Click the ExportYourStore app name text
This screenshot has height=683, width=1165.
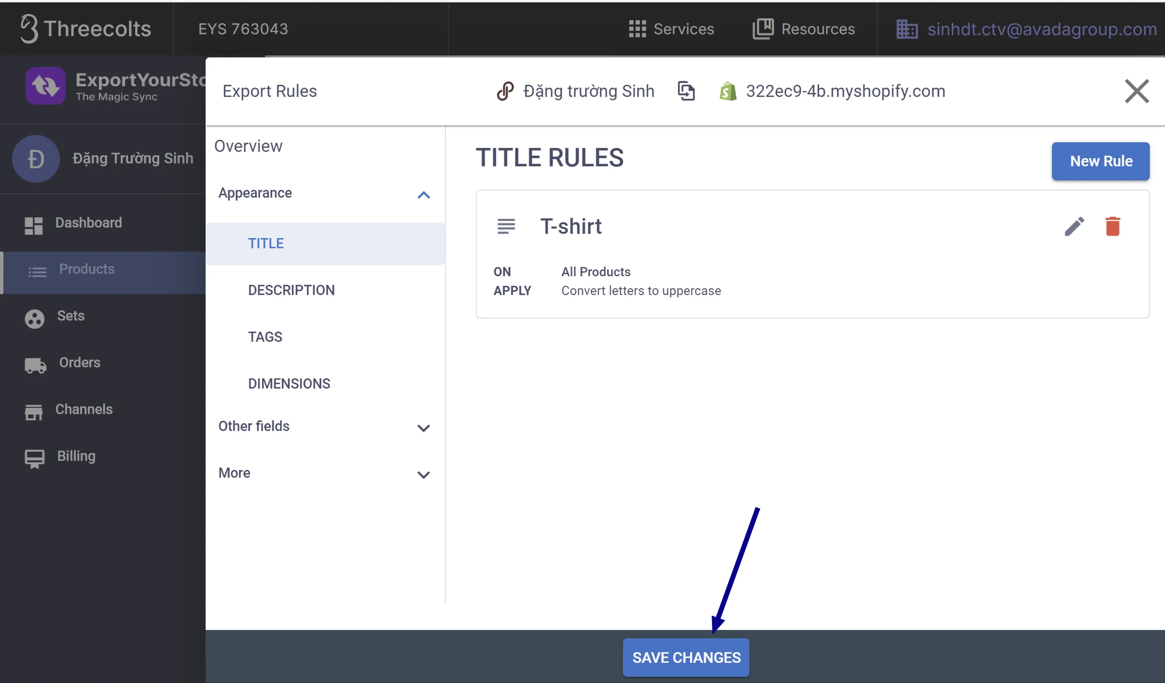[140, 80]
